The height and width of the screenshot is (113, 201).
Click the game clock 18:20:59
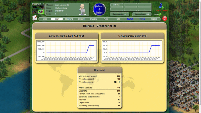[154, 19]
